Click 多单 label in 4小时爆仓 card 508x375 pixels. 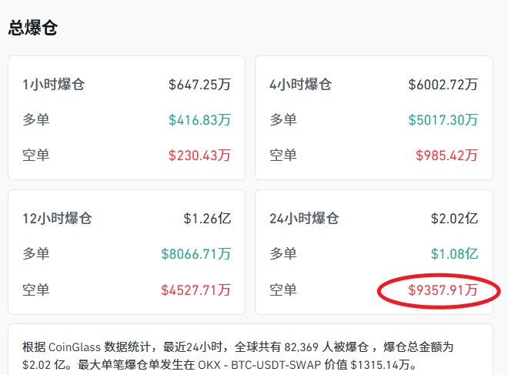tap(283, 120)
